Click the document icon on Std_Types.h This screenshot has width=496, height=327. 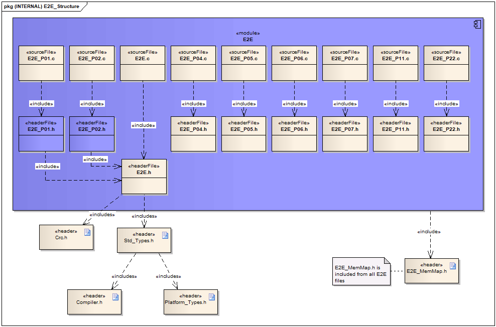pos(165,234)
